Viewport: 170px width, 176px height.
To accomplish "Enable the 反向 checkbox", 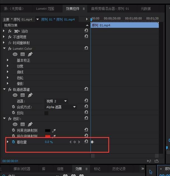I will click(x=46, y=113).
